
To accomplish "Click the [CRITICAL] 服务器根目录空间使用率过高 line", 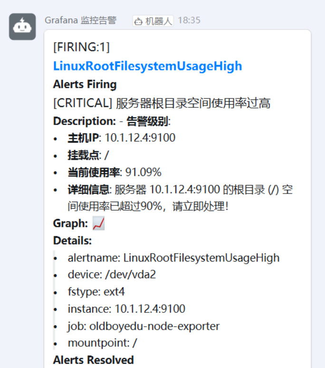I will click(x=162, y=103).
